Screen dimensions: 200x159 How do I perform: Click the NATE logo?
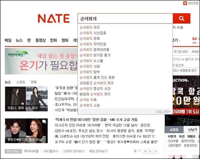(54, 18)
